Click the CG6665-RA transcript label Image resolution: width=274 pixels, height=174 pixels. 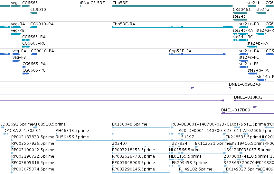34,37
